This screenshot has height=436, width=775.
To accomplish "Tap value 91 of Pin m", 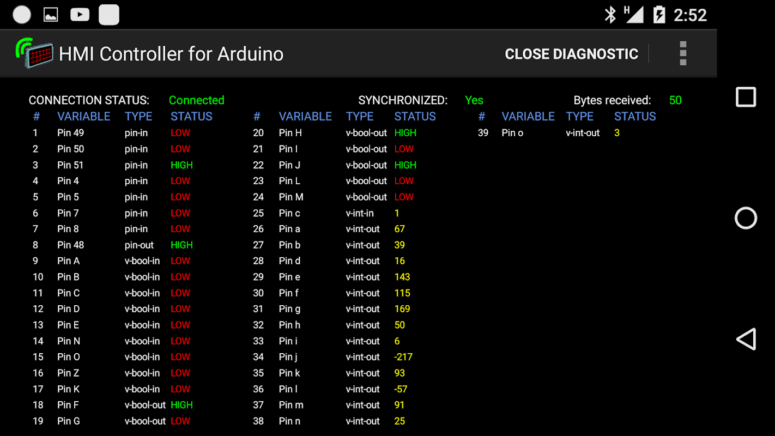I will tap(399, 405).
